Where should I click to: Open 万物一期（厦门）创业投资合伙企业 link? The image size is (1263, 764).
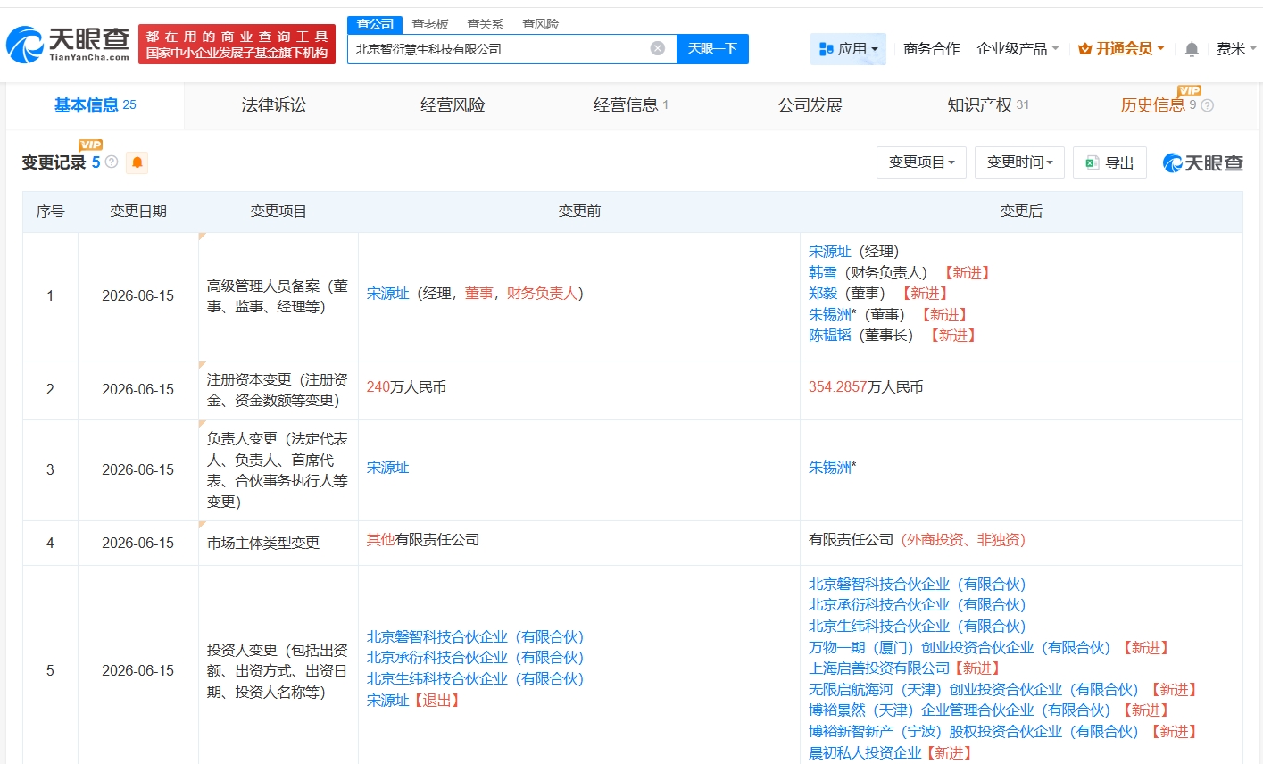click(x=960, y=647)
